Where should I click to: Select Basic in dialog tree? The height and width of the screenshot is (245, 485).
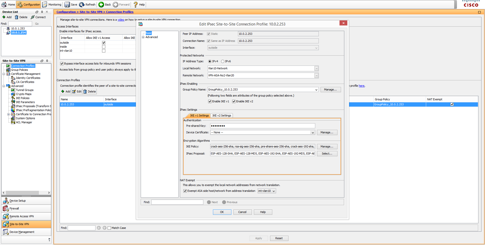click(149, 33)
